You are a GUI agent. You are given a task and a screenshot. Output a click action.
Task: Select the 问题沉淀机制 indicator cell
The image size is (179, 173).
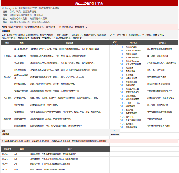(22, 126)
